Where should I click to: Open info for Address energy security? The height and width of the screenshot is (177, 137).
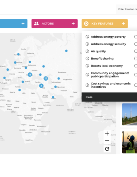pyautogui.click(x=87, y=44)
